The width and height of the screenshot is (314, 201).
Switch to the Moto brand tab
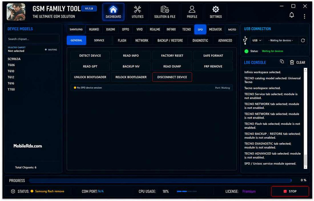pos(232,29)
